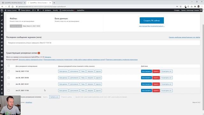Click the Отладка item in admin bar
Image resolution: width=204 pixels, height=115 pixels.
[x=177, y=10]
